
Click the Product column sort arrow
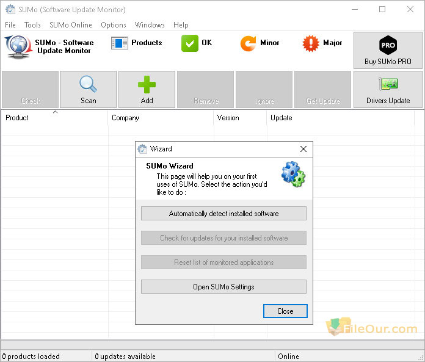(x=56, y=112)
